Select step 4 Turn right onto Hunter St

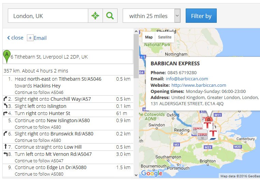68,113
